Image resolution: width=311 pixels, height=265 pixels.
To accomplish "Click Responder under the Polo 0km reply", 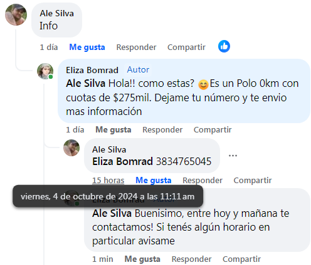I will [162, 130].
